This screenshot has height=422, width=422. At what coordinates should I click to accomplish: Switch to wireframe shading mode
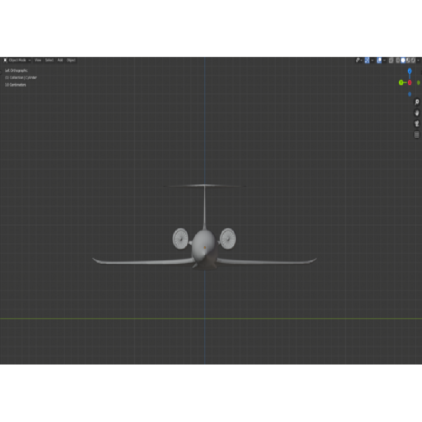click(x=398, y=60)
